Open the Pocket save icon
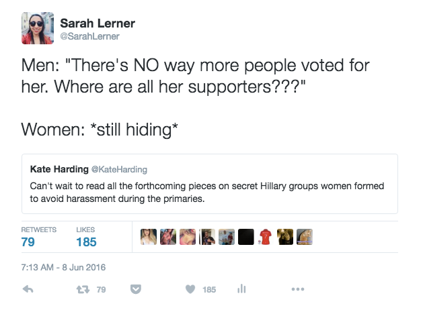Screen dimensions: 421x310 click(135, 289)
